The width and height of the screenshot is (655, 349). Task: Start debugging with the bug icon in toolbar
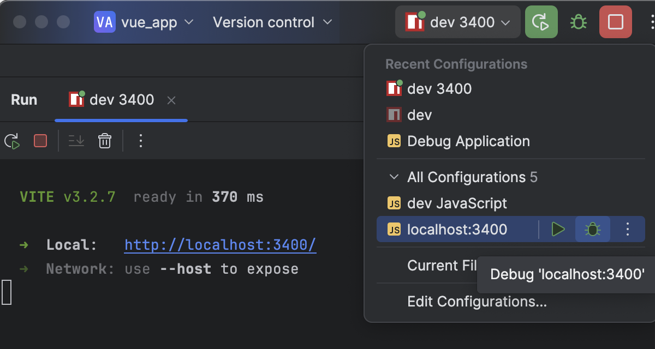578,22
